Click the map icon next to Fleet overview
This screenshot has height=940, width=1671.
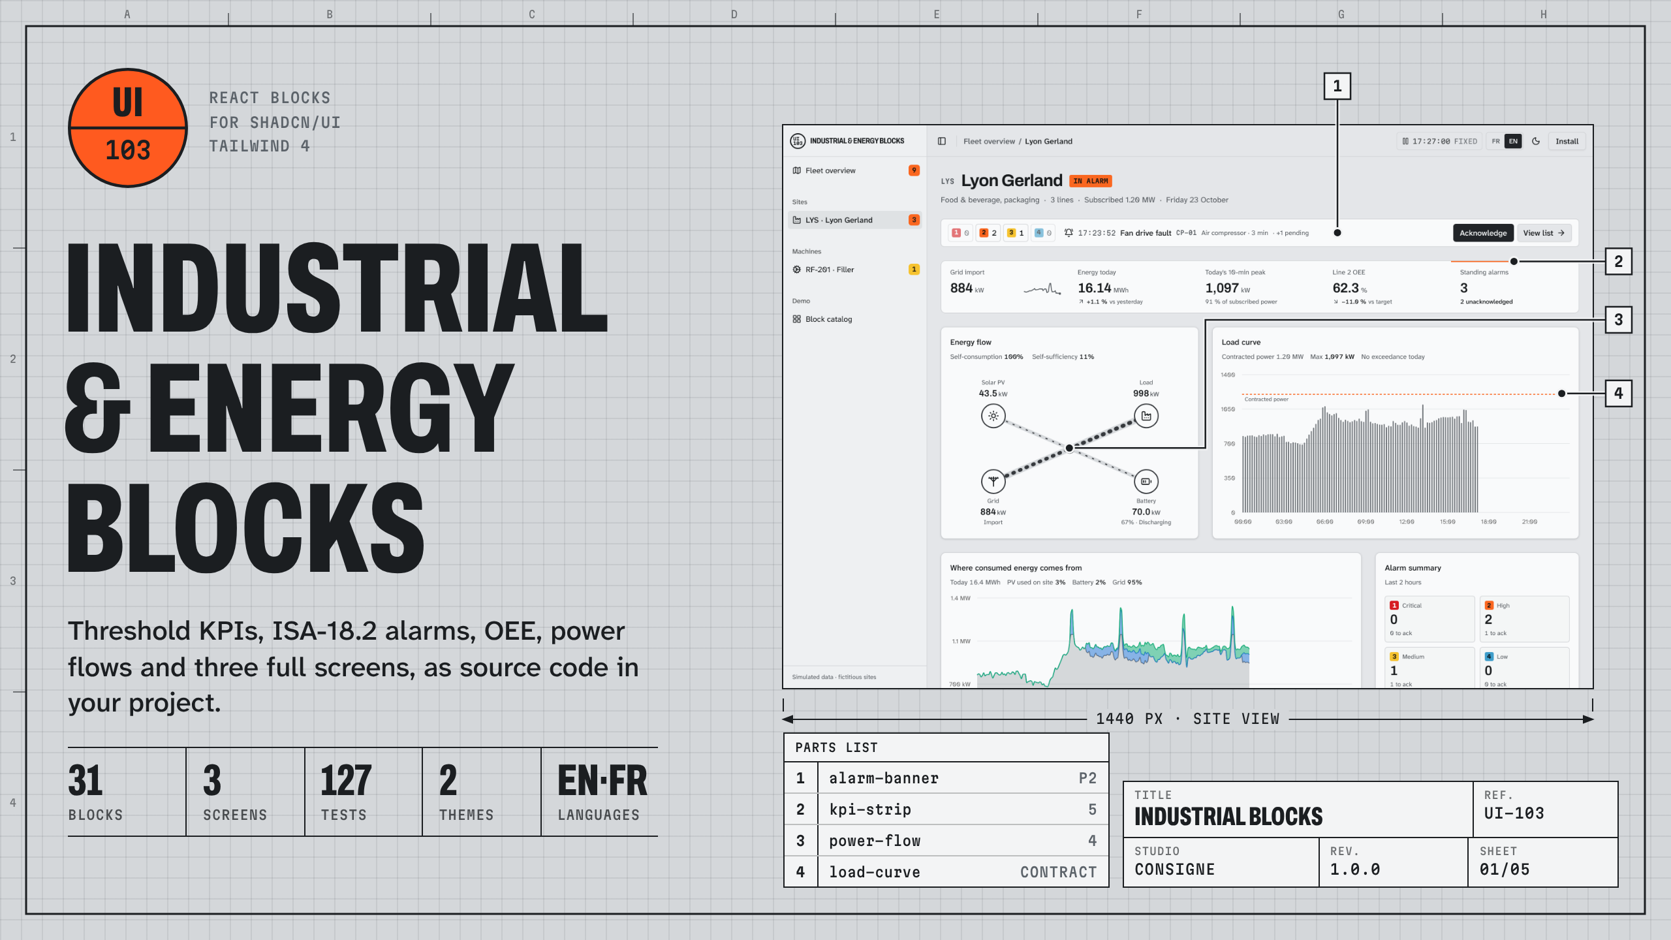tap(797, 170)
